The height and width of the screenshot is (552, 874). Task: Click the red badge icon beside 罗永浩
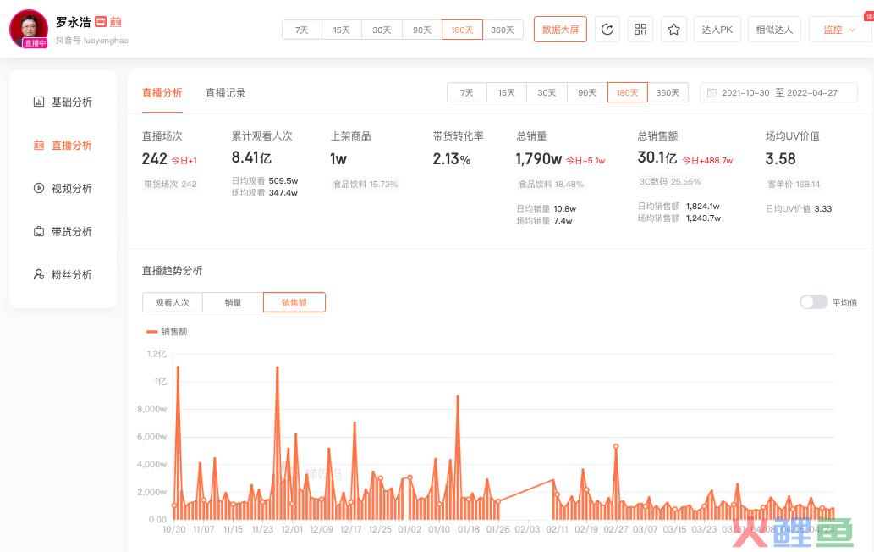(x=101, y=22)
